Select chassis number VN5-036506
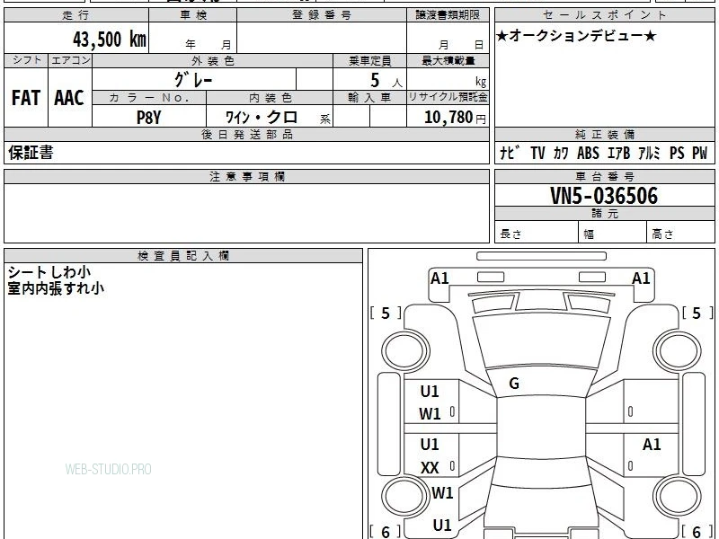 pyautogui.click(x=604, y=196)
